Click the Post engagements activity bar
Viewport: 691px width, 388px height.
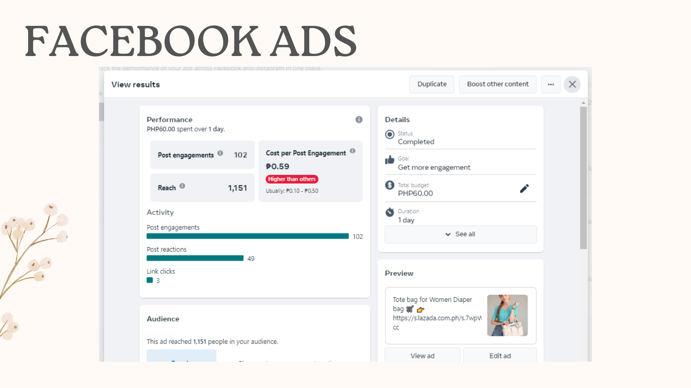click(248, 236)
